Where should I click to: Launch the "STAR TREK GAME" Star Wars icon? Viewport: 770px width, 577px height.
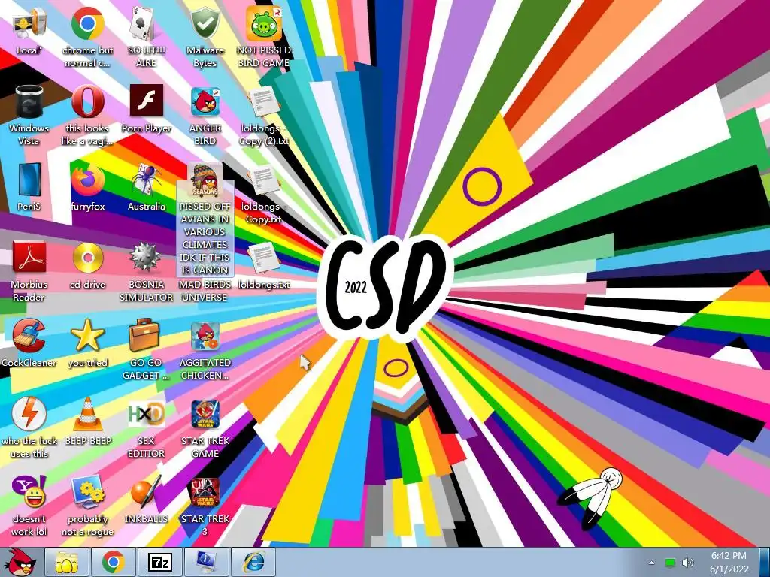point(205,414)
